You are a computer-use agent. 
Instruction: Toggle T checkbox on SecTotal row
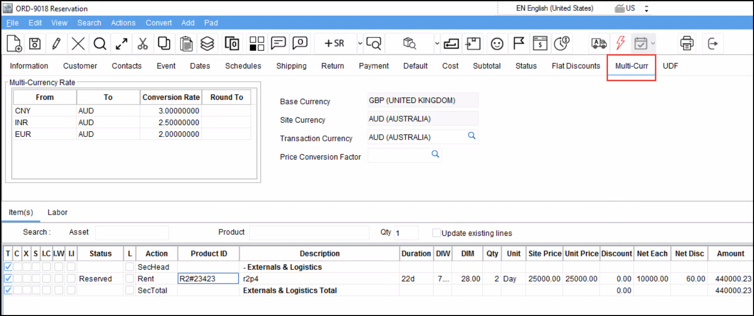pyautogui.click(x=8, y=290)
